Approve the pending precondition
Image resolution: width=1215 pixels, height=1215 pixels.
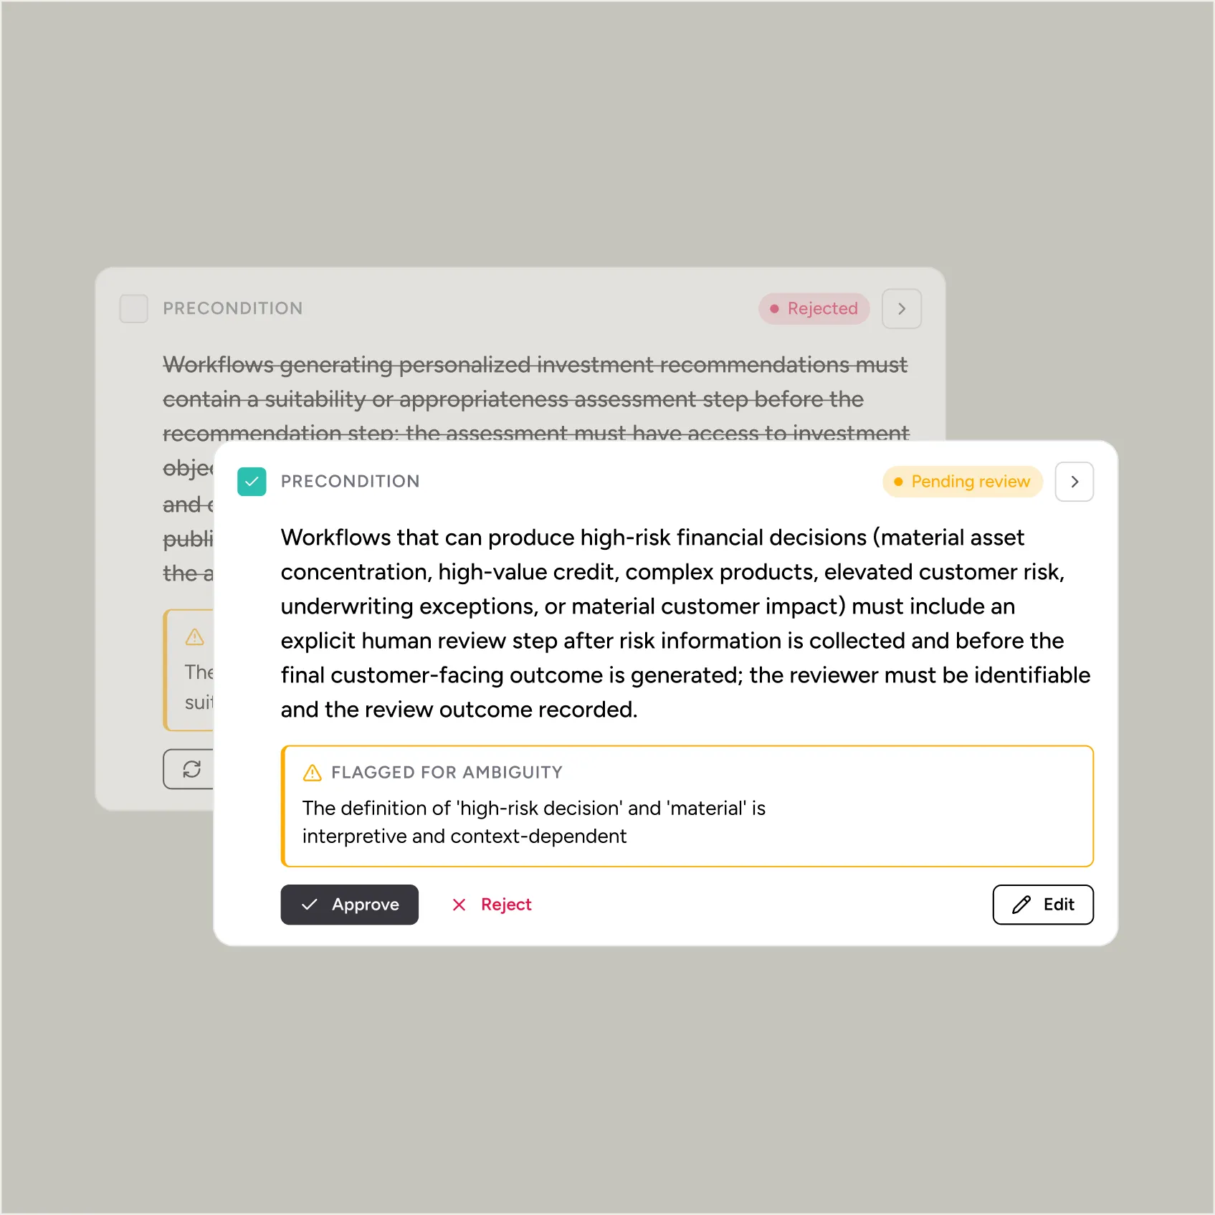[x=349, y=905]
